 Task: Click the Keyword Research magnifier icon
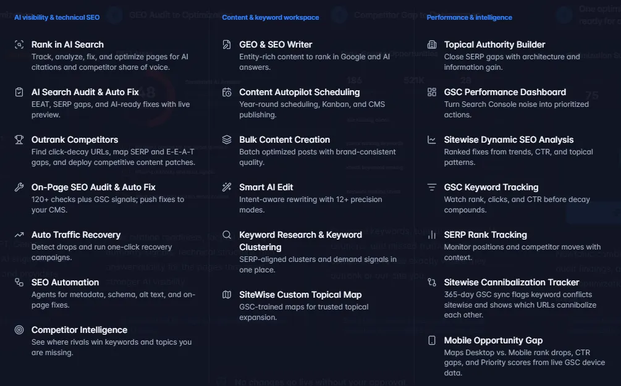(227, 235)
